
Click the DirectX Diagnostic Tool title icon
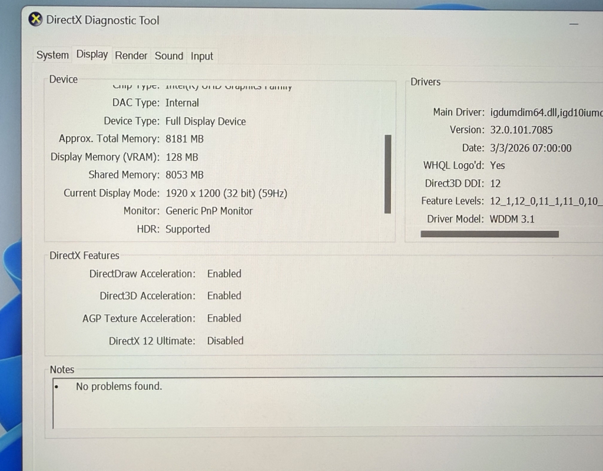click(35, 19)
